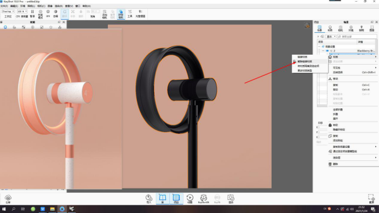
Task: Click the Import button in bottom toolbar
Action: point(148,199)
